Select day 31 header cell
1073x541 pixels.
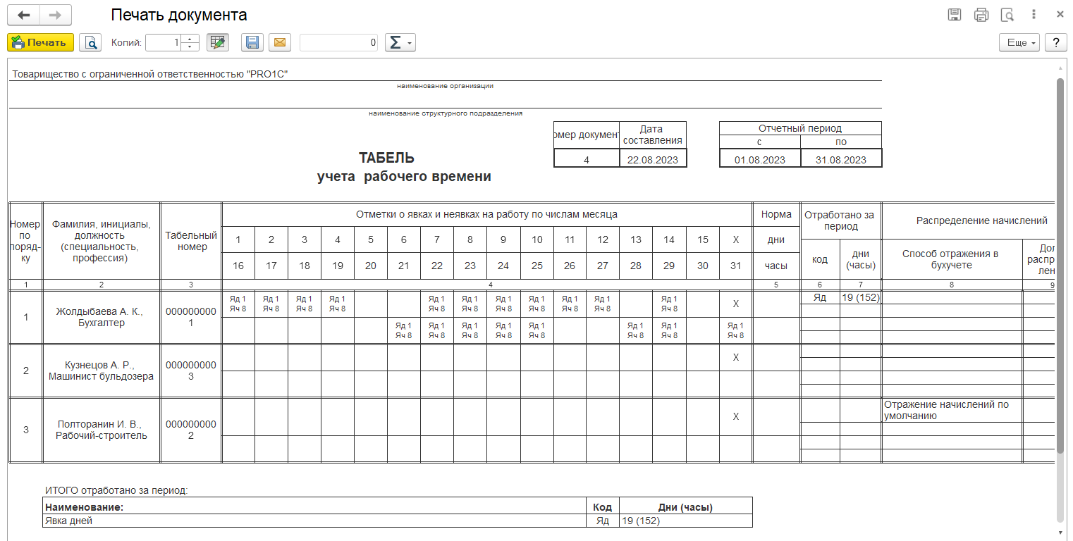[x=735, y=266]
